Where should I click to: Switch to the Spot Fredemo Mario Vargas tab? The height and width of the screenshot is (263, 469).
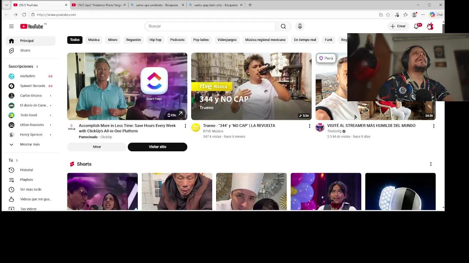click(99, 5)
